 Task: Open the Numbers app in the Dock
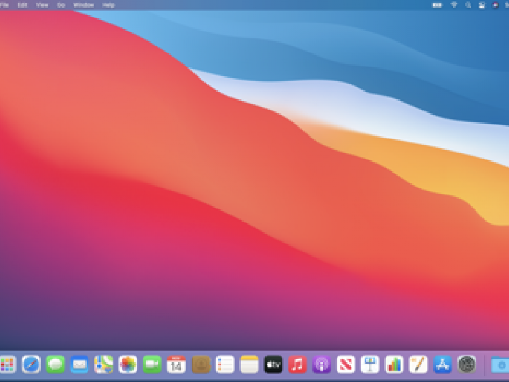tap(394, 364)
